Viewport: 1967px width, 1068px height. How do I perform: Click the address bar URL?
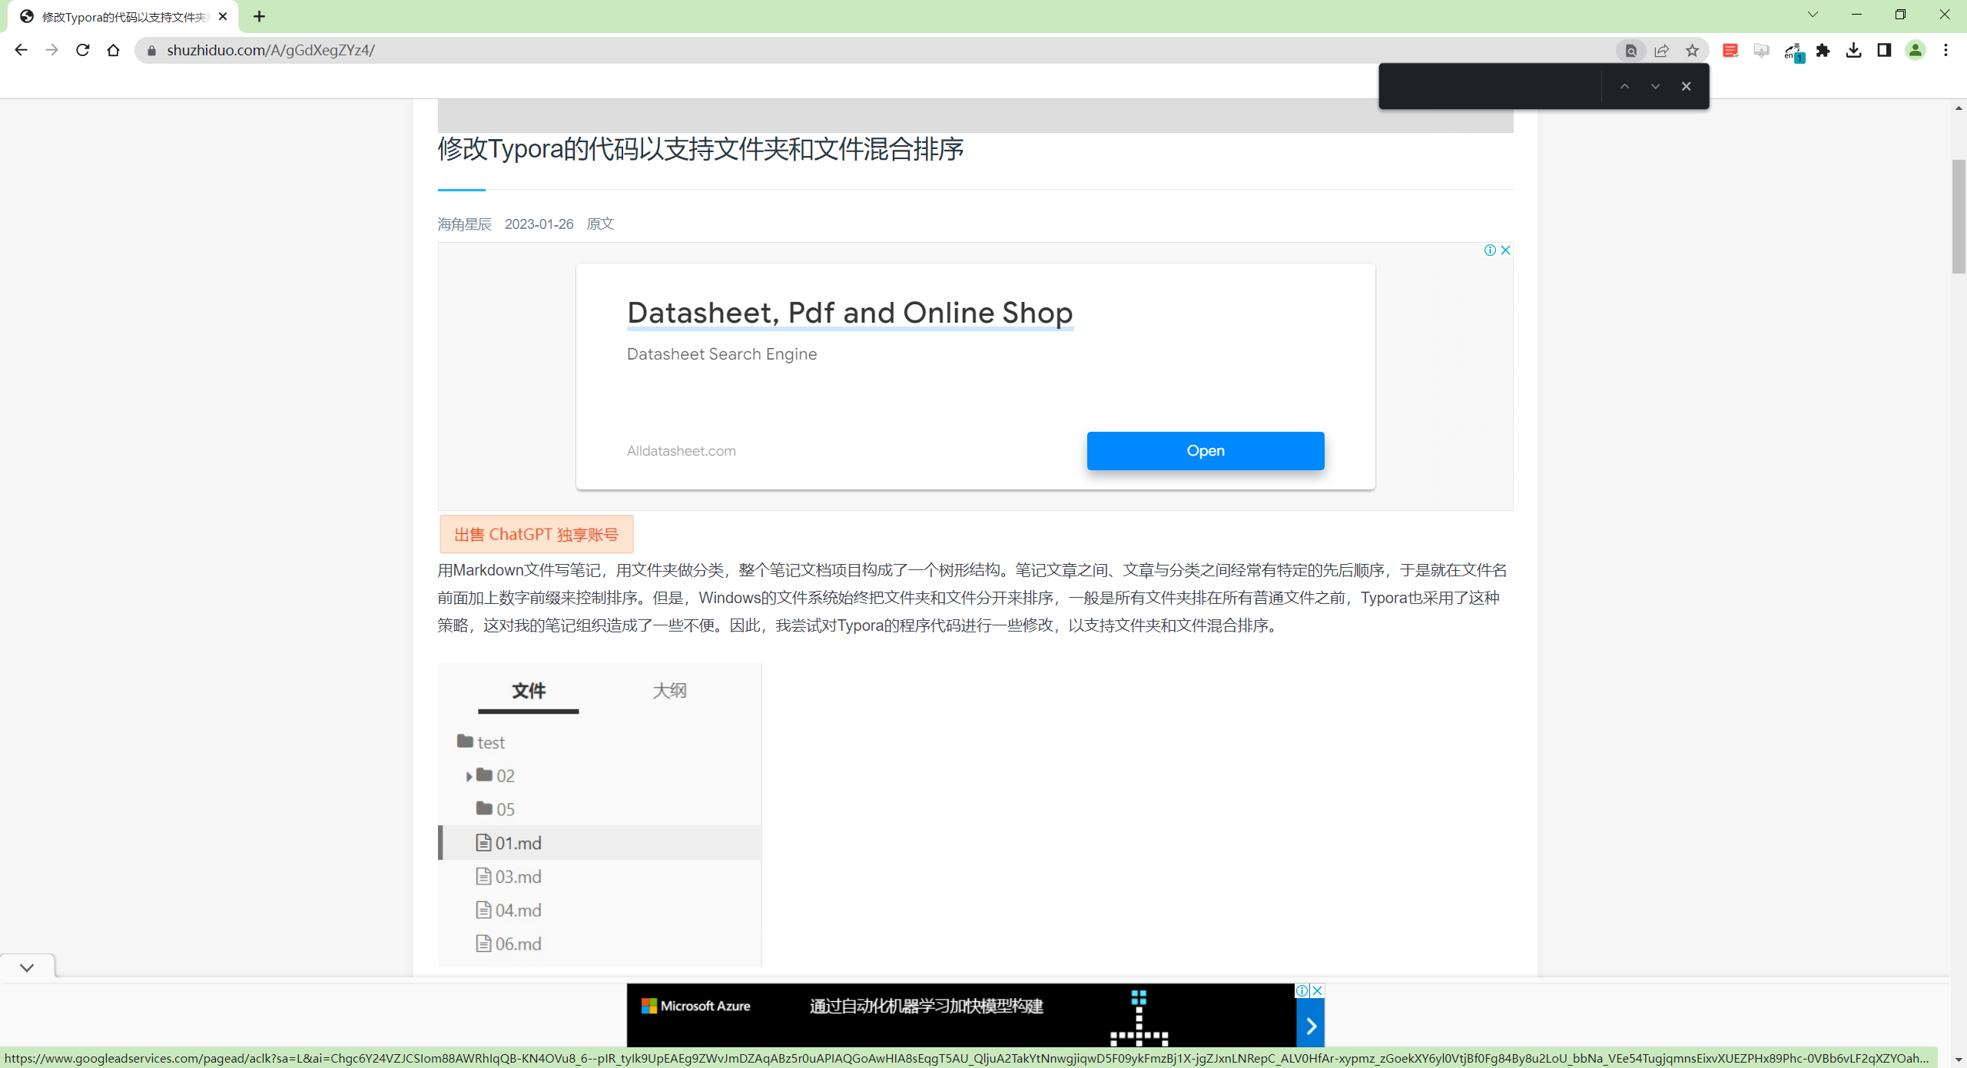pyautogui.click(x=270, y=51)
